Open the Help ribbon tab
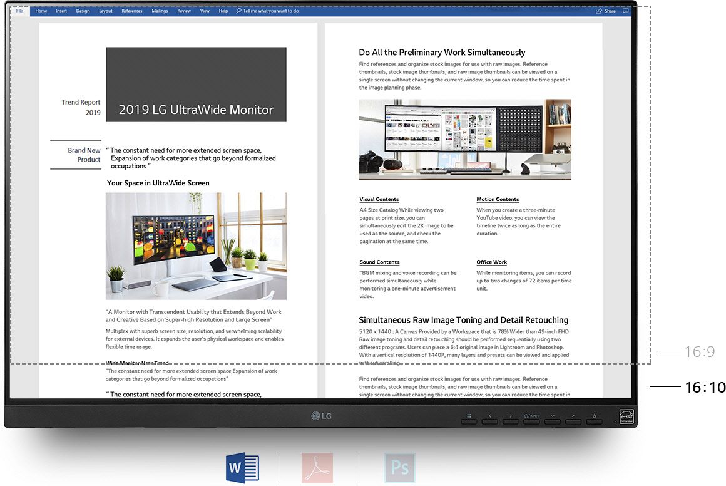 223,11
